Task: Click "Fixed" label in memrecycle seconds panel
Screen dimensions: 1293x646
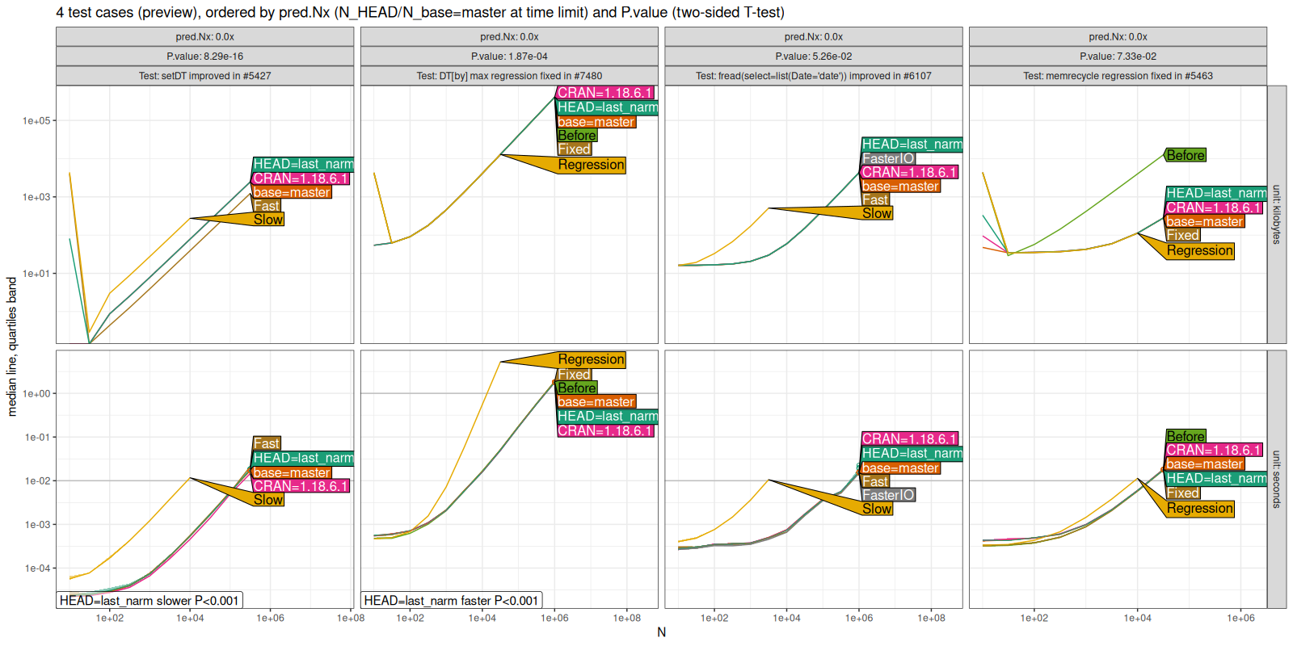Action: coord(1183,493)
